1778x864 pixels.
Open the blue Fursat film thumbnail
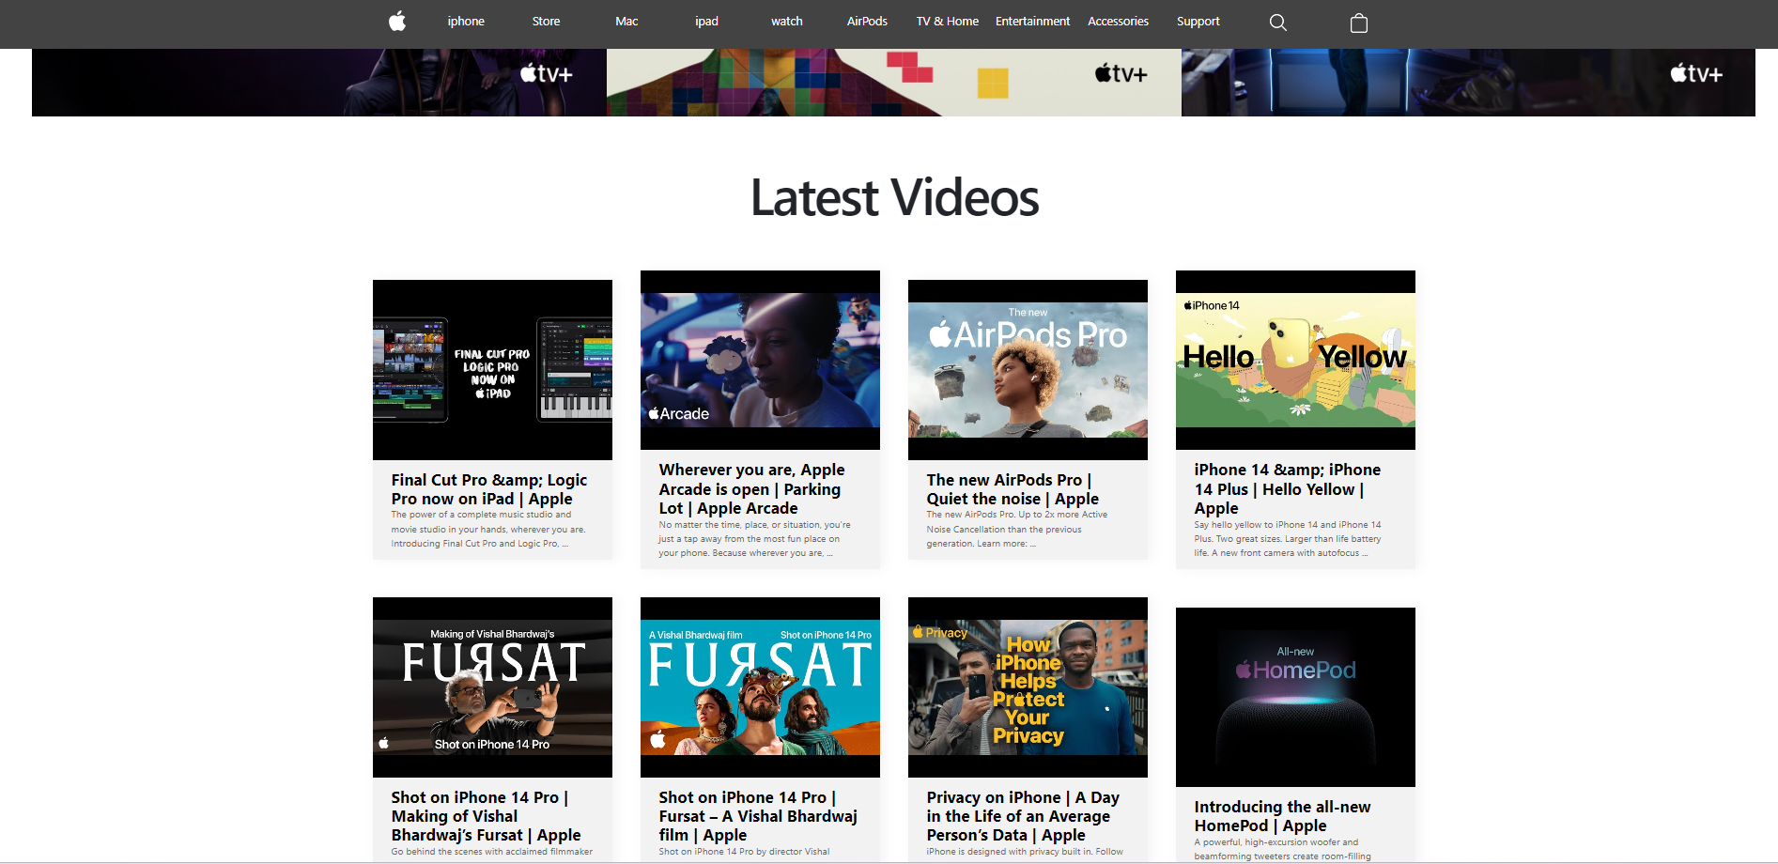[x=760, y=687]
